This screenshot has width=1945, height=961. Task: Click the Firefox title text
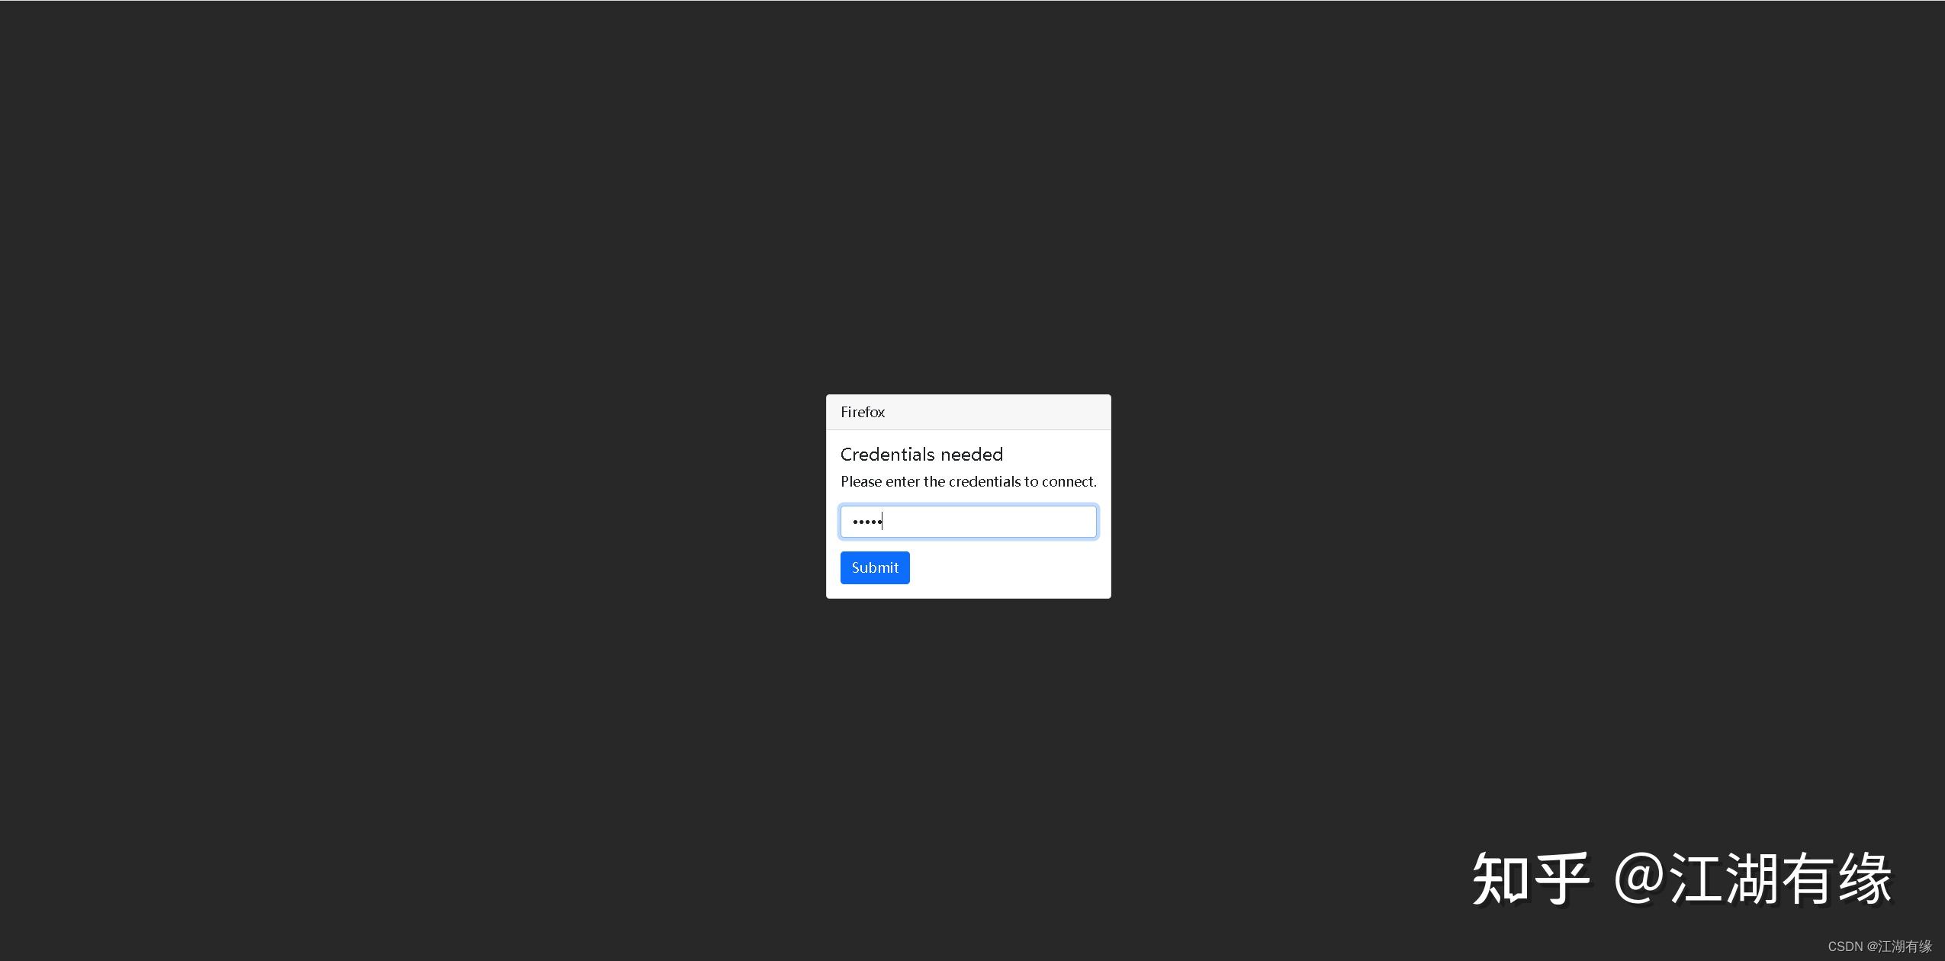[x=862, y=412]
